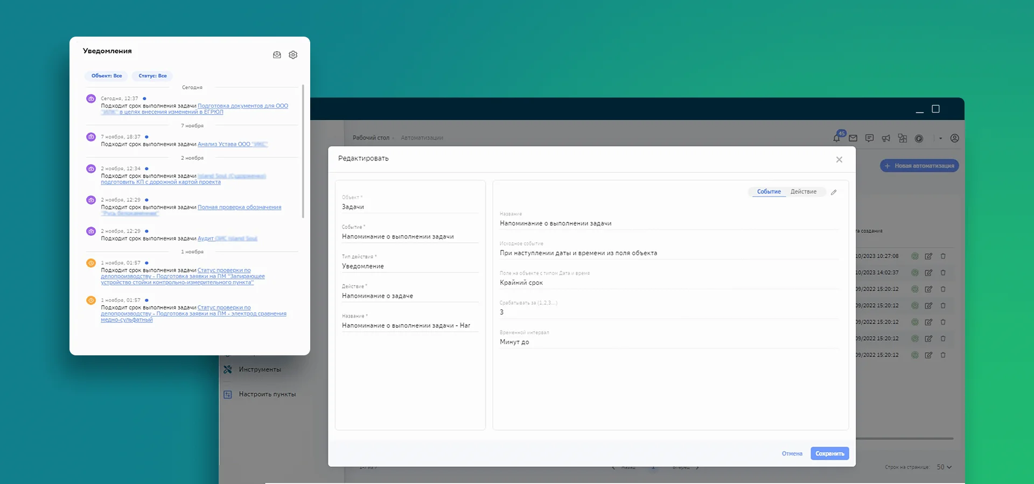
Task: Click the Сохранить button
Action: coord(829,453)
